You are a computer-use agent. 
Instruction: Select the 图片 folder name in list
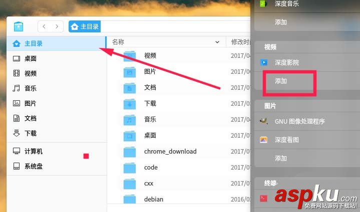click(x=150, y=72)
